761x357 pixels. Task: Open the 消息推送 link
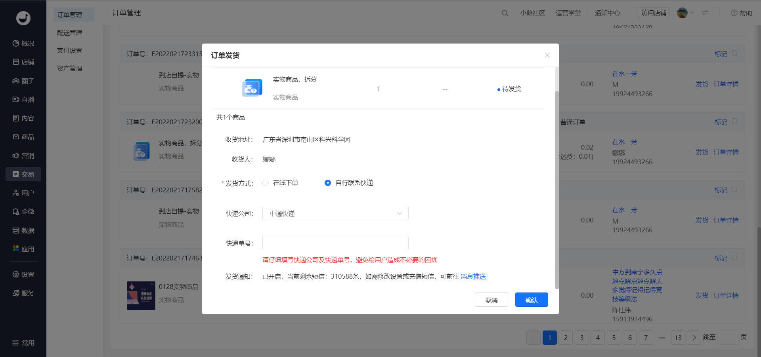point(473,276)
